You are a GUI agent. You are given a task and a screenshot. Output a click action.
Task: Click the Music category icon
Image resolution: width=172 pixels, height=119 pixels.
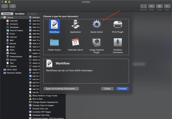(x=7, y=47)
